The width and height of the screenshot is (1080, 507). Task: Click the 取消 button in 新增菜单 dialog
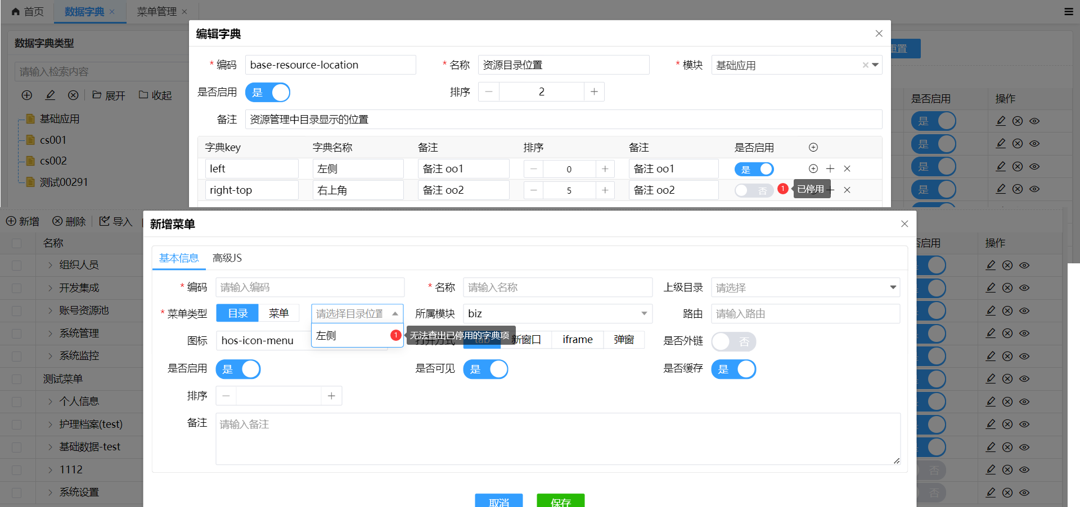(x=499, y=503)
